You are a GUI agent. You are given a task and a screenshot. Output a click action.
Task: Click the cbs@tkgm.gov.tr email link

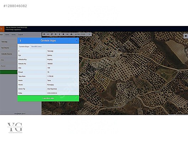pyautogui.click(x=20, y=113)
